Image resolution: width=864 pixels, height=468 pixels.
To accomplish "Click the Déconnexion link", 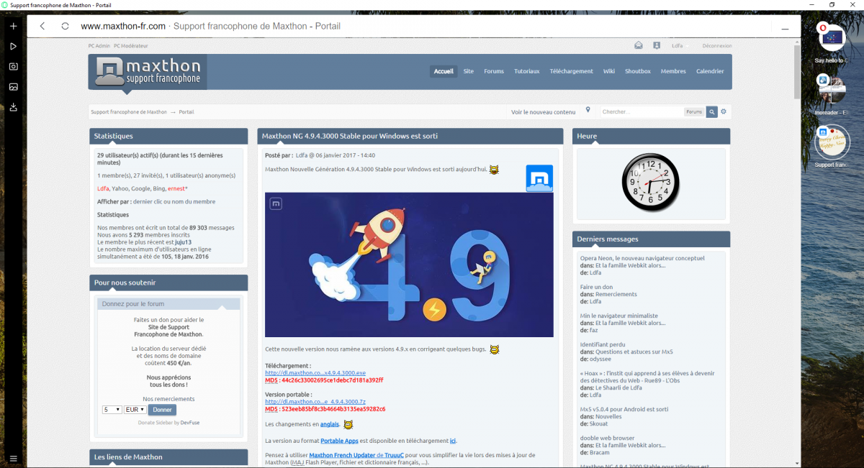I will point(717,45).
